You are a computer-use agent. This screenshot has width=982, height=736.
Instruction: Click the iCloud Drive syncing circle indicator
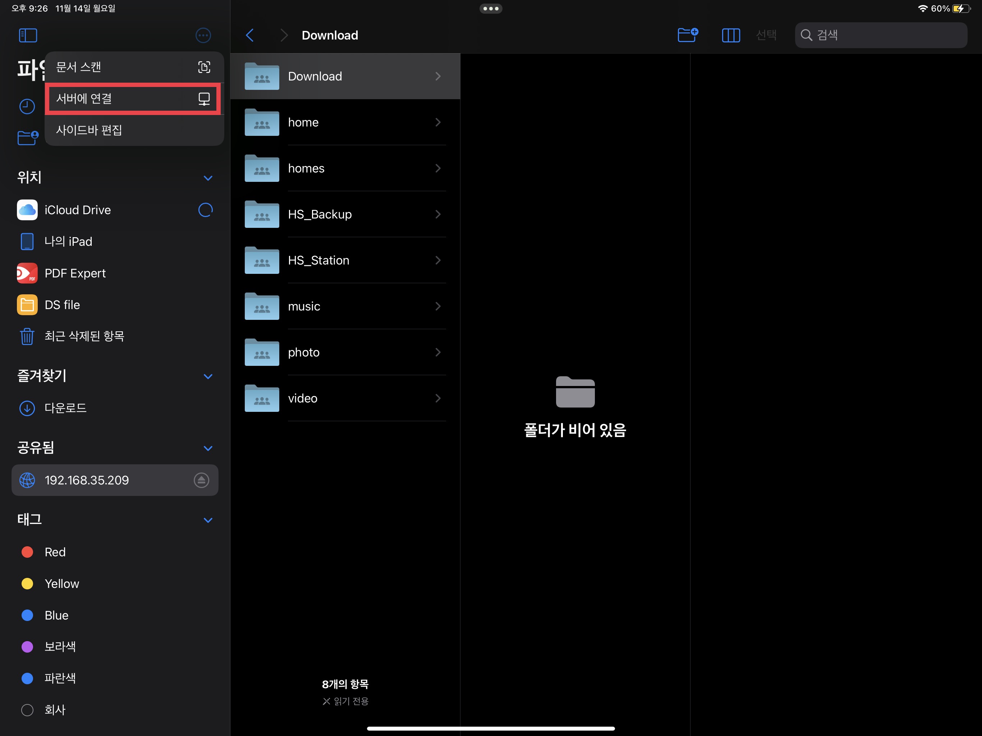tap(205, 210)
